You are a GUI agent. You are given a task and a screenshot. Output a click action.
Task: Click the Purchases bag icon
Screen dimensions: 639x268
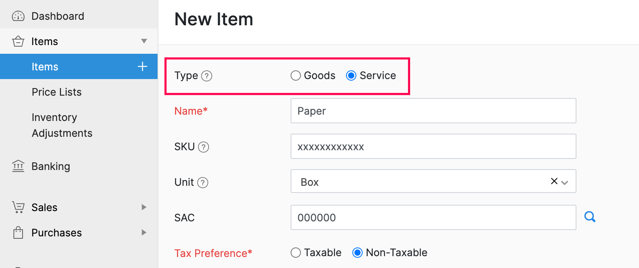click(18, 232)
